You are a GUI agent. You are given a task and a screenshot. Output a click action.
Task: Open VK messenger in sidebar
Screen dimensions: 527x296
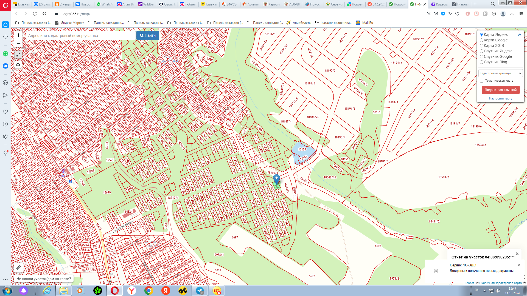click(x=5, y=66)
